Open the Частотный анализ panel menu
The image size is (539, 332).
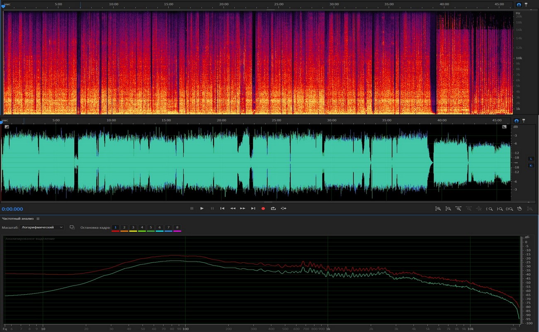(38, 218)
